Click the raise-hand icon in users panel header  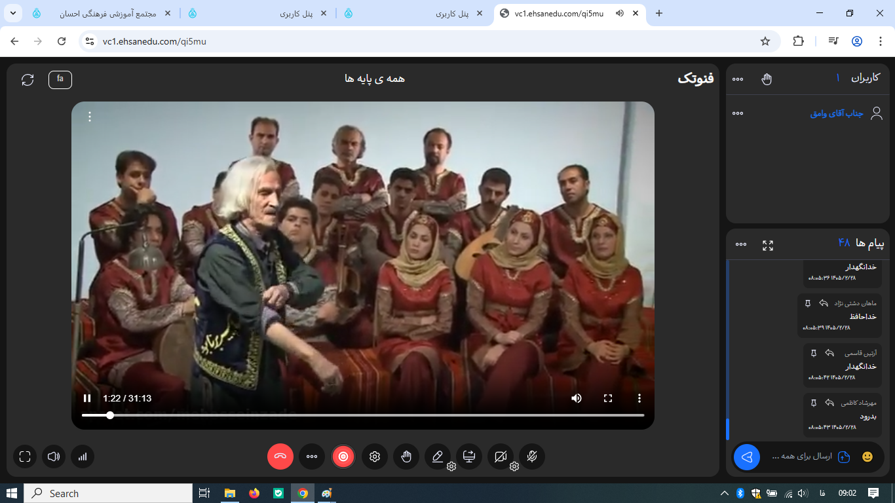pos(767,79)
